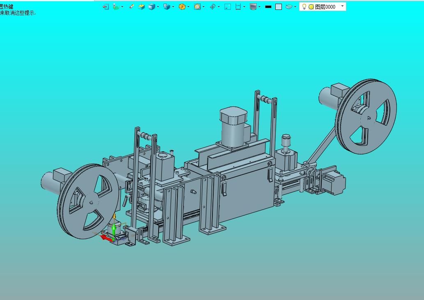Image resolution: width=424 pixels, height=300 pixels.
Task: Click the red axis arrow of the triad
Action: pyautogui.click(x=106, y=238)
